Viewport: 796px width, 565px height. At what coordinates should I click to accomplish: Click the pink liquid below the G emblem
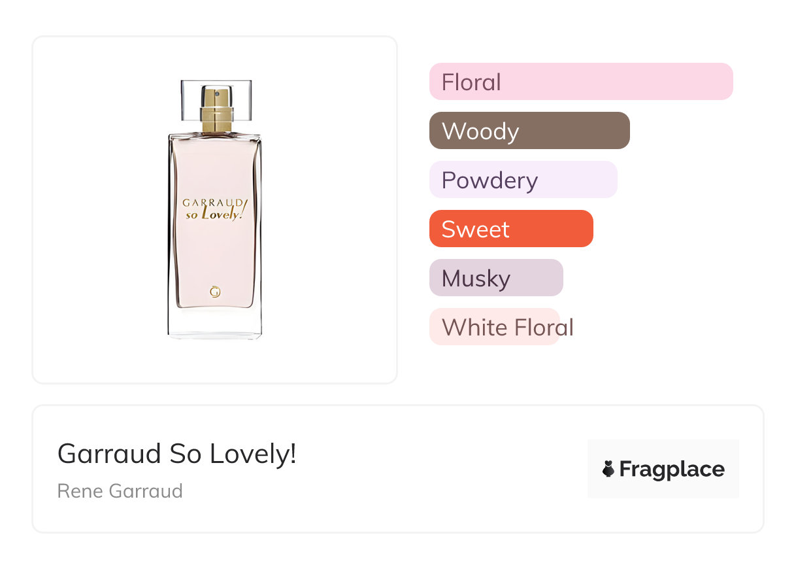point(214,303)
